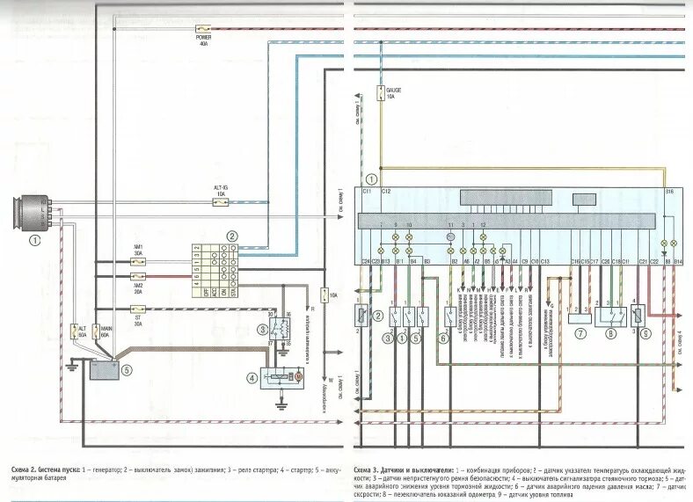The image size is (693, 502).
Task: Click terminal label 'C21' on the cluster
Action: point(643,262)
